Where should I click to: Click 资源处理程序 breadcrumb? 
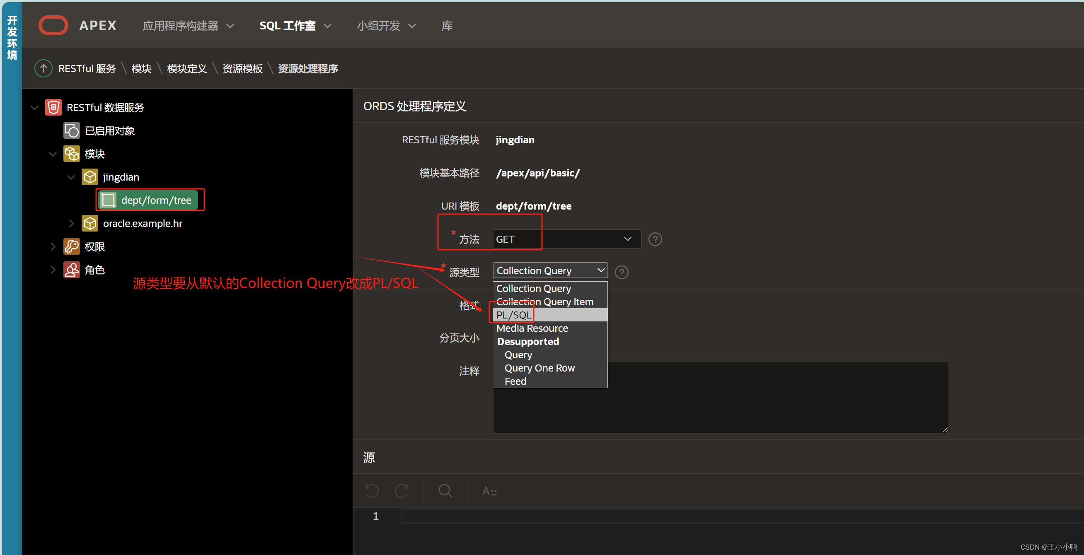[308, 68]
